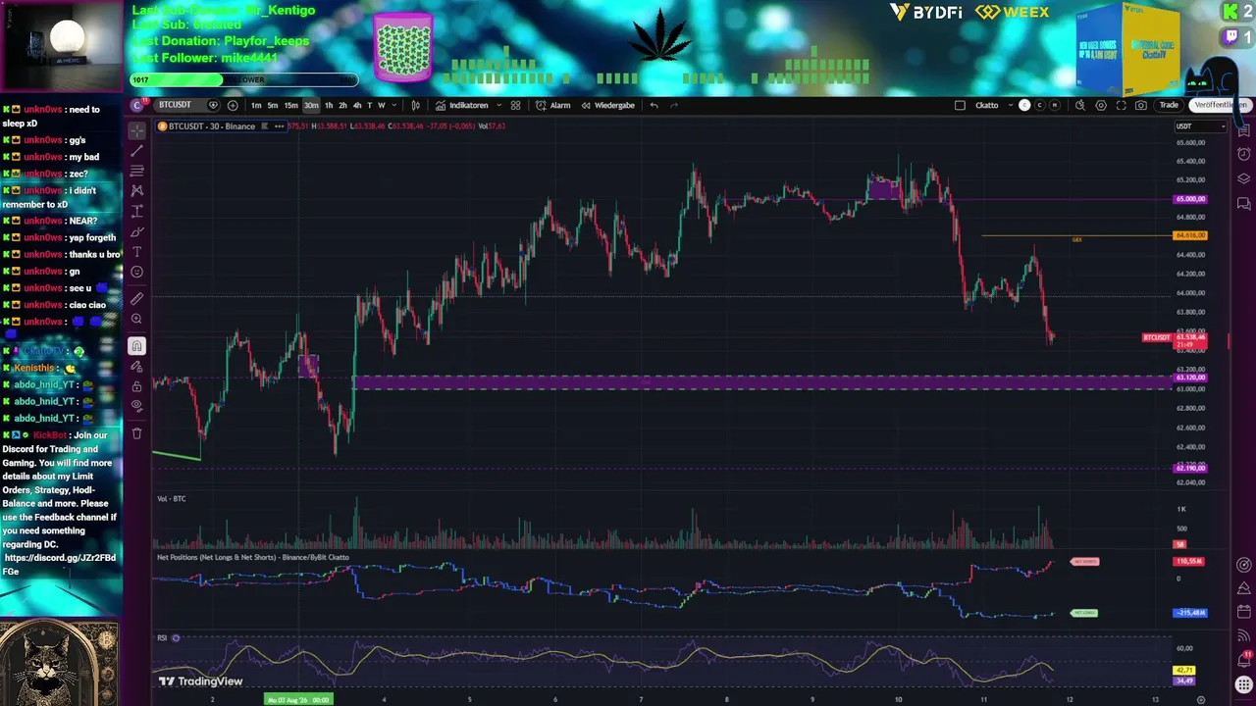Switch to the 15m timeframe
Viewport: 1256px width, 706px height.
[291, 105]
